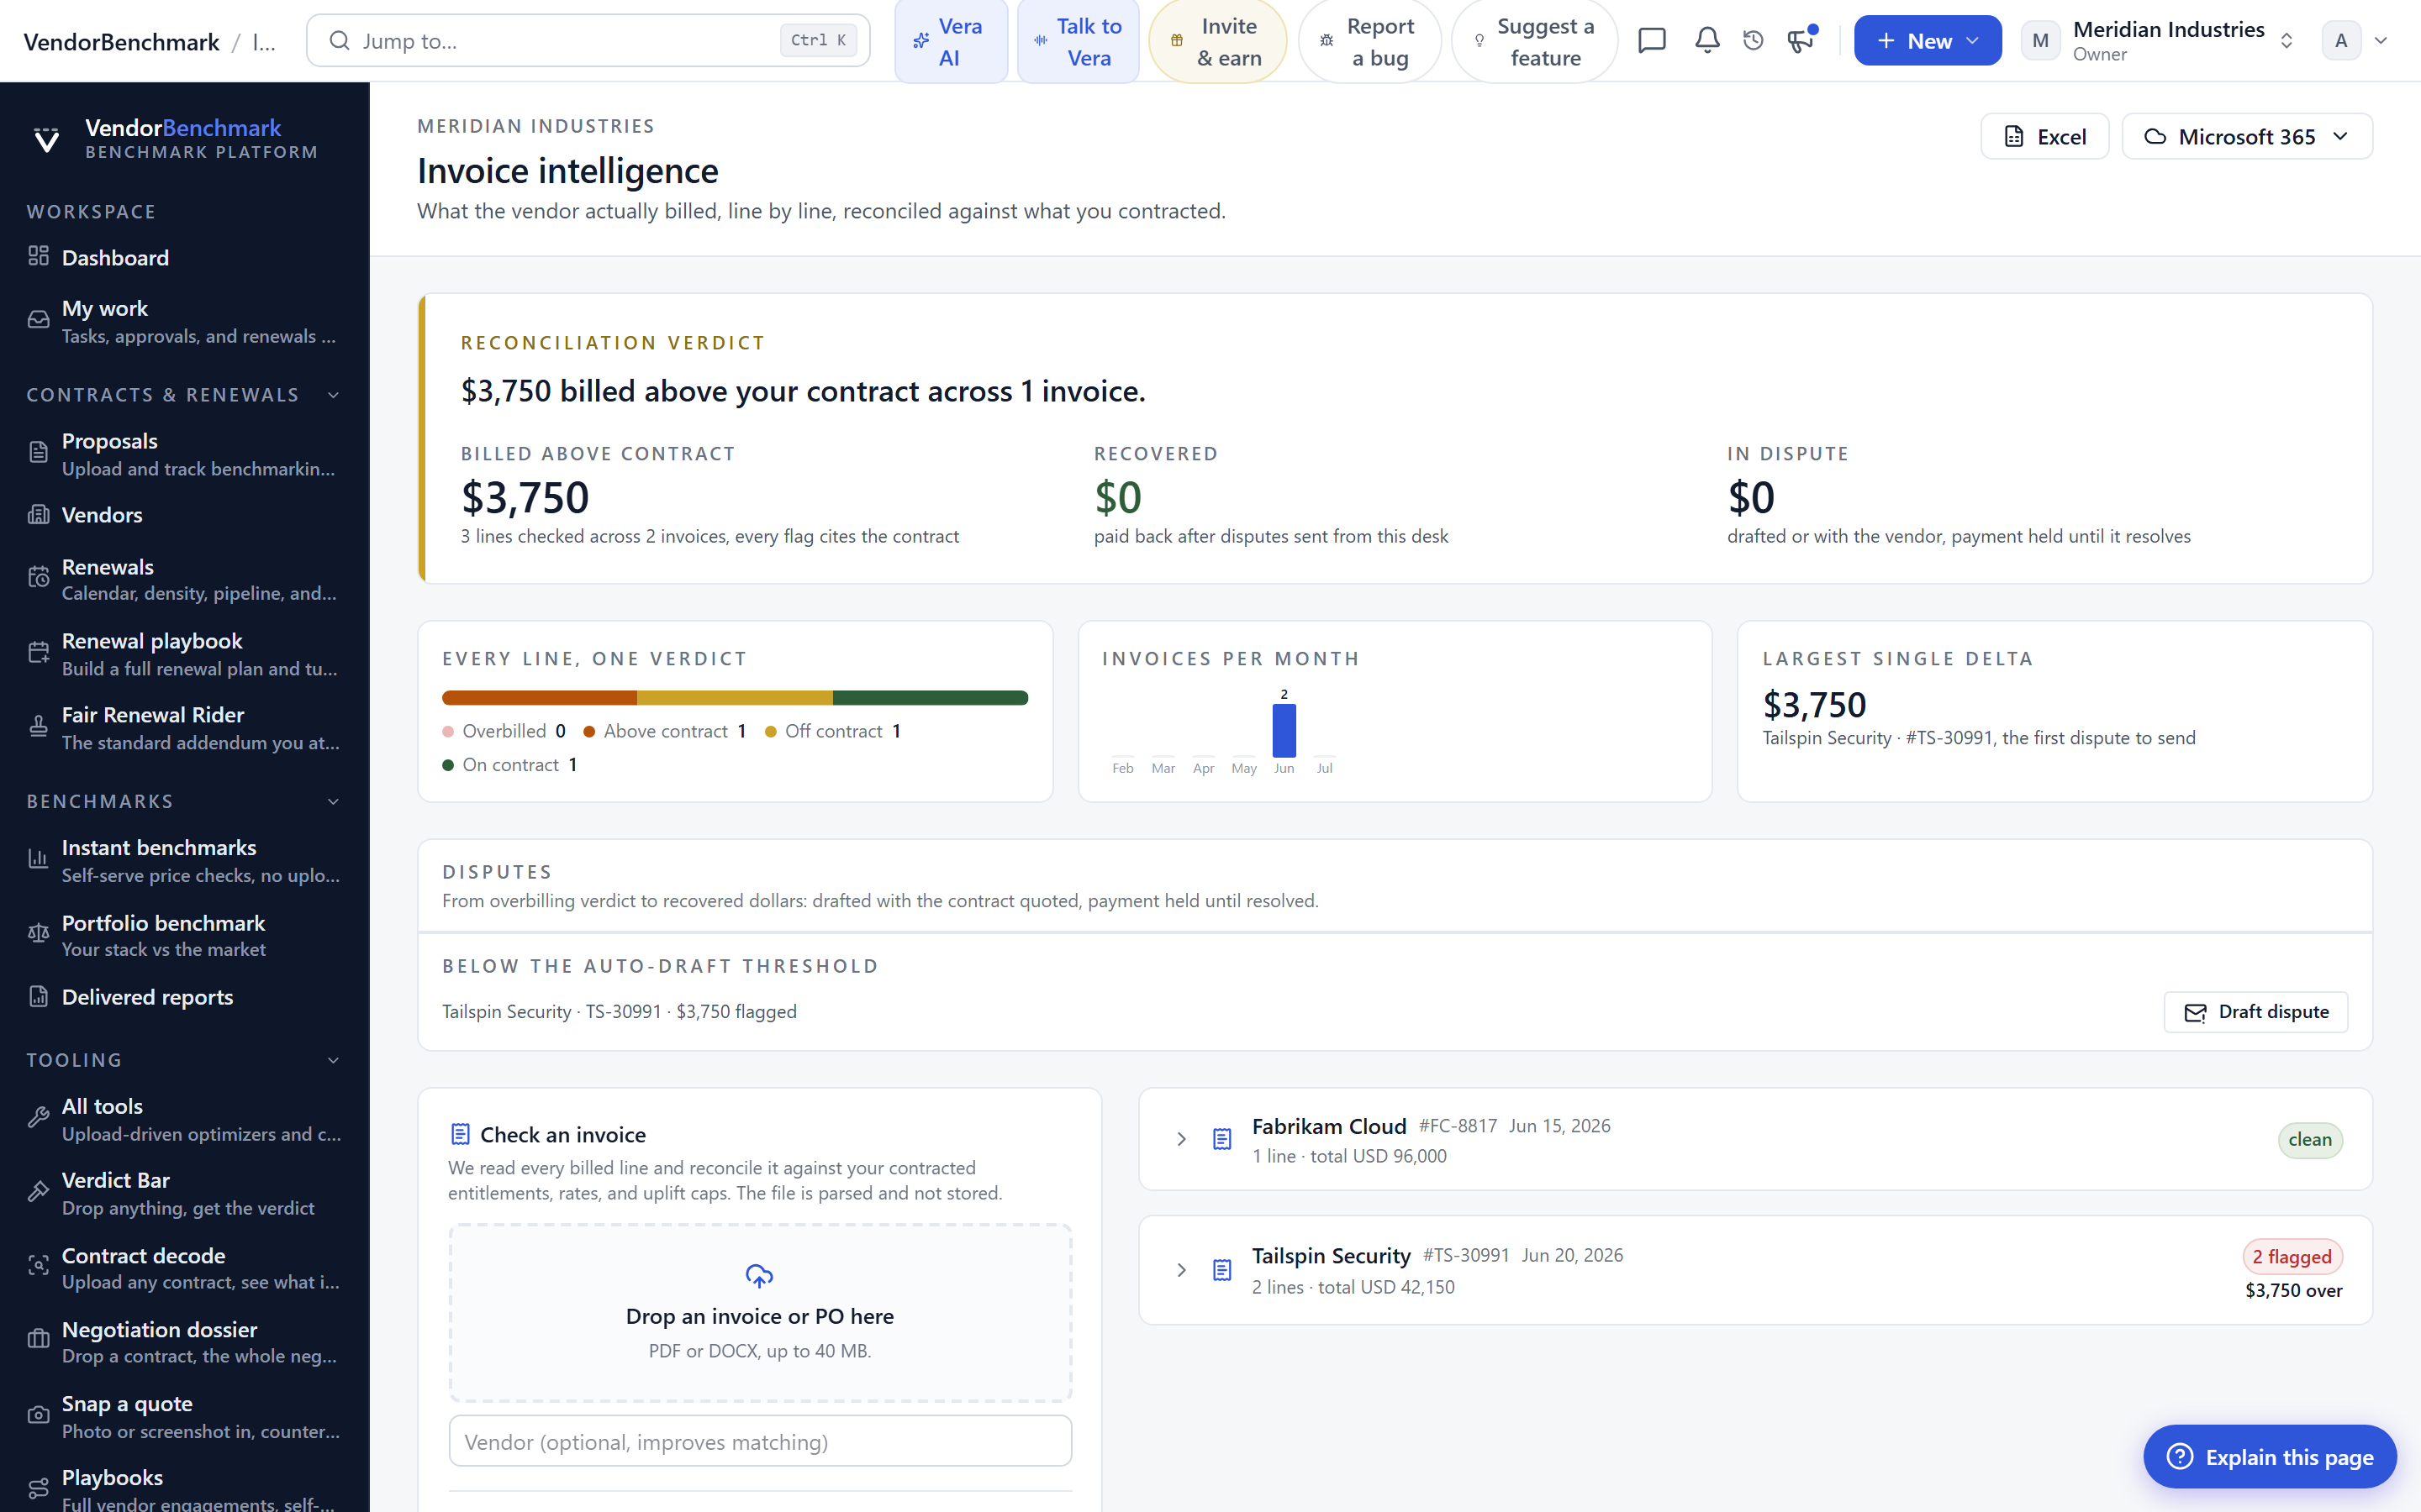This screenshot has height=1512, width=2421.
Task: Click the orange Above contract bar segment
Action: point(539,698)
